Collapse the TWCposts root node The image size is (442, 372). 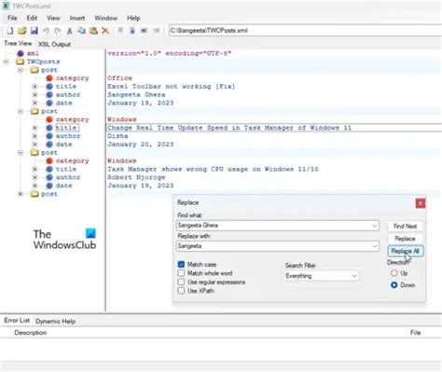click(6, 62)
